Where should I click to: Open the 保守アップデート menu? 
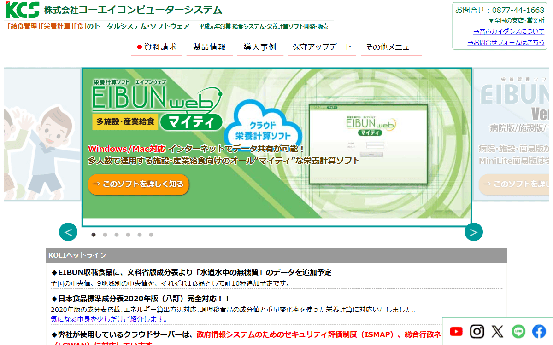click(x=322, y=47)
